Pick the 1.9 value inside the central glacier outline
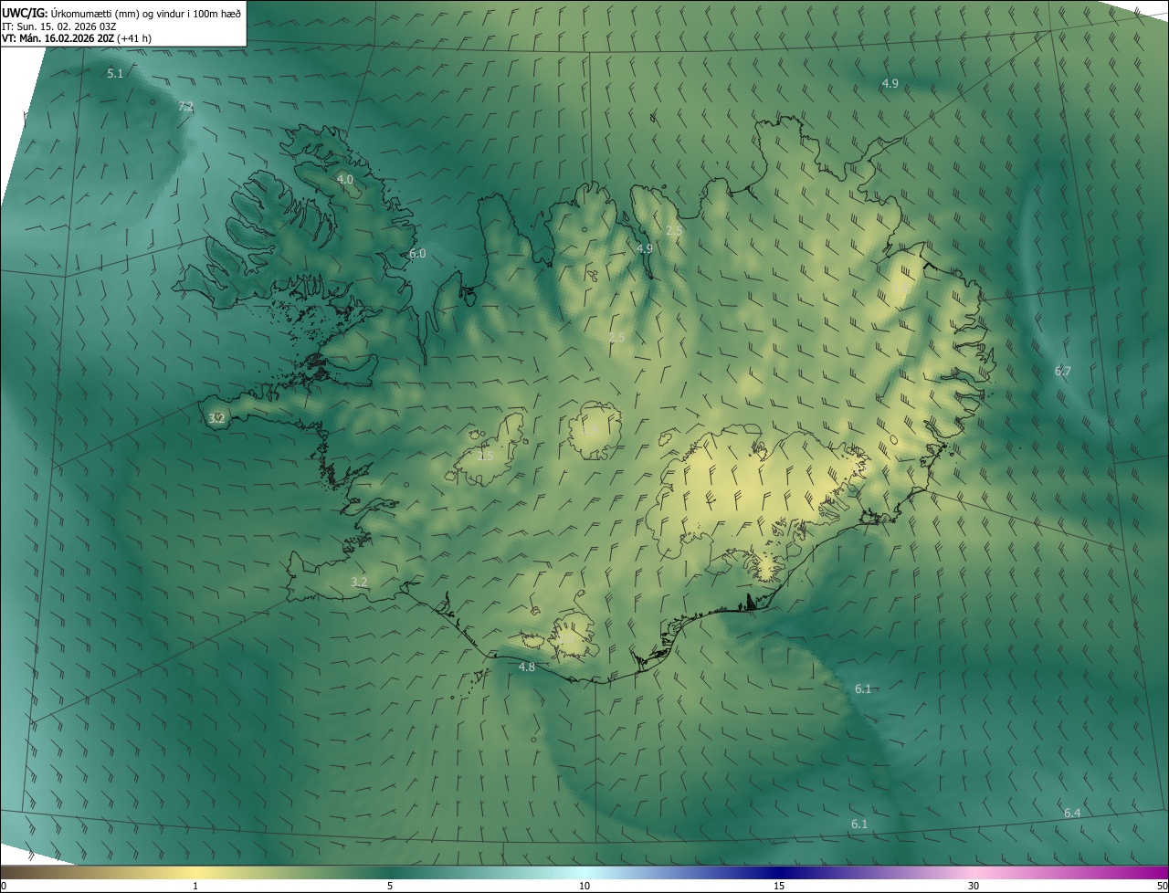Viewport: 1169px width, 893px height. coord(590,429)
